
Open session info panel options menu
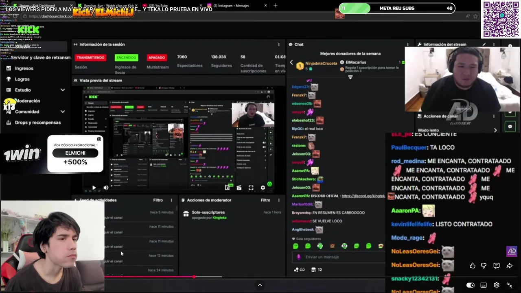[279, 44]
